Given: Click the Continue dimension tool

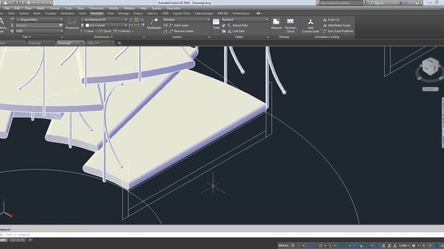Looking at the screenshot, I should click(x=122, y=31).
